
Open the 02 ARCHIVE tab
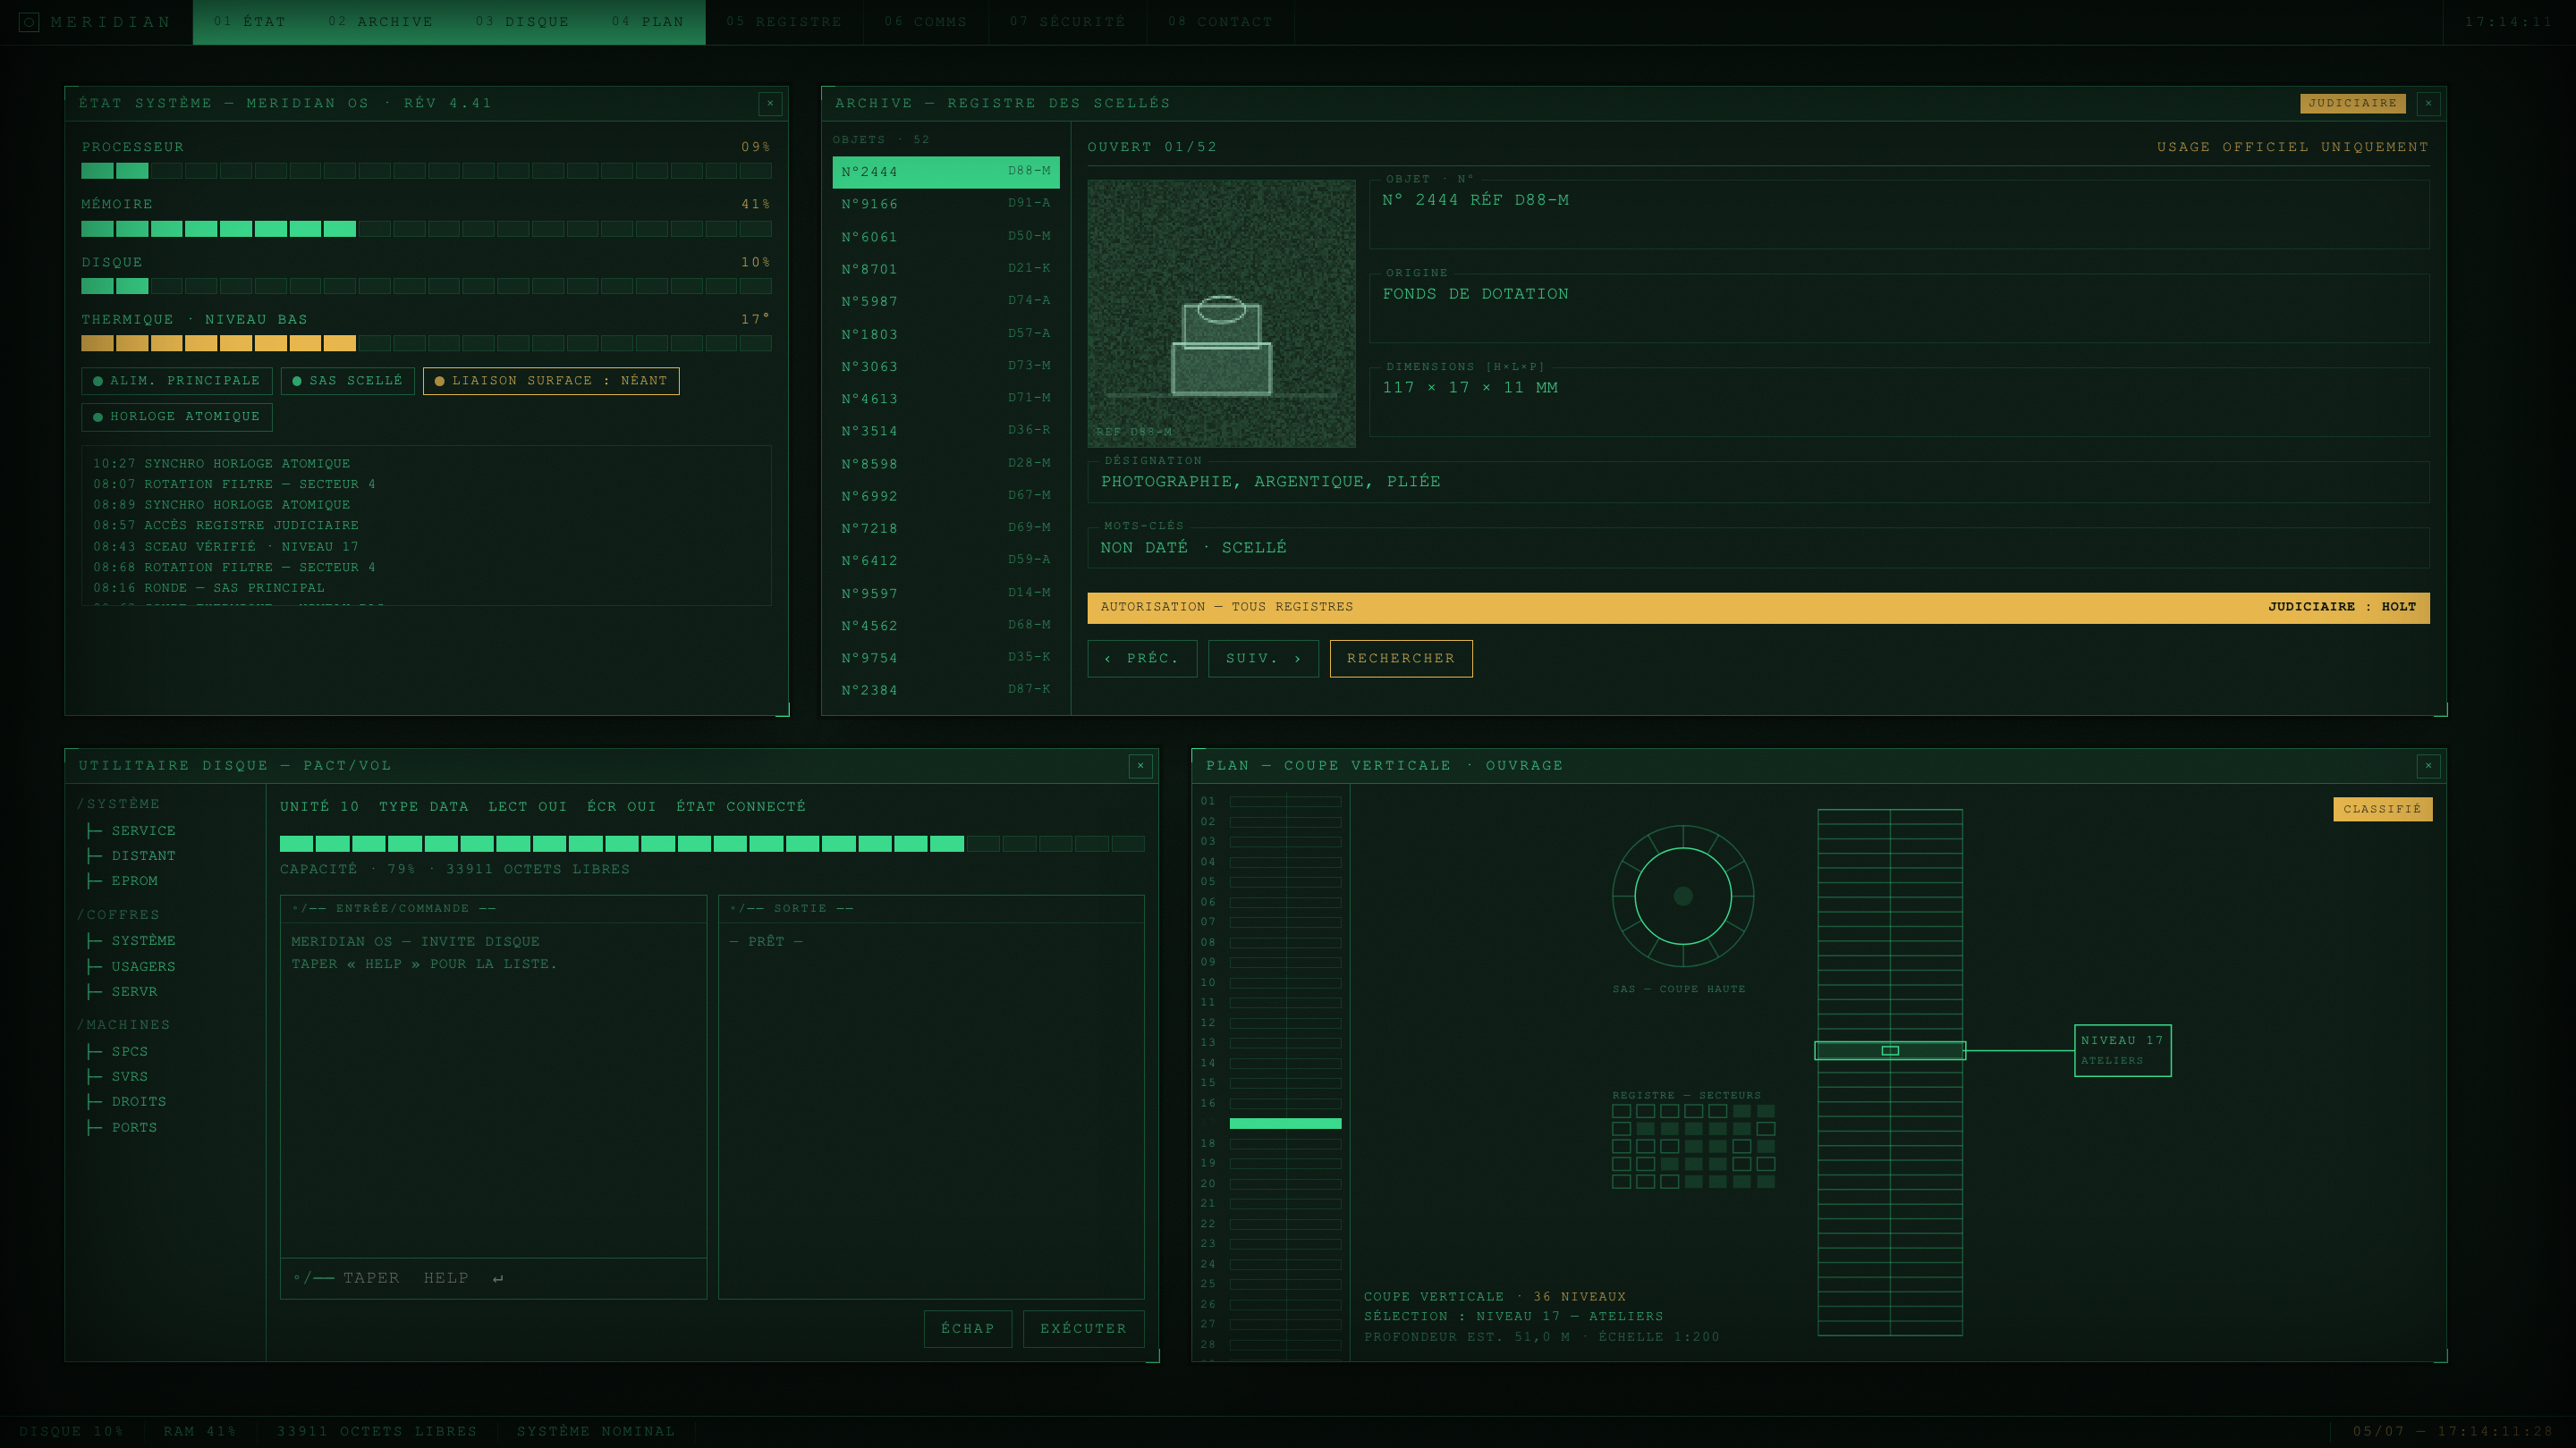(x=380, y=22)
